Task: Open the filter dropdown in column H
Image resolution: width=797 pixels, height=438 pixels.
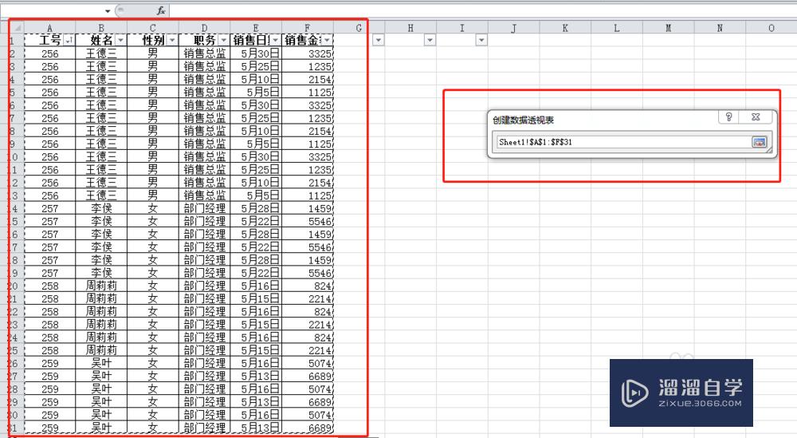Action: 430,40
